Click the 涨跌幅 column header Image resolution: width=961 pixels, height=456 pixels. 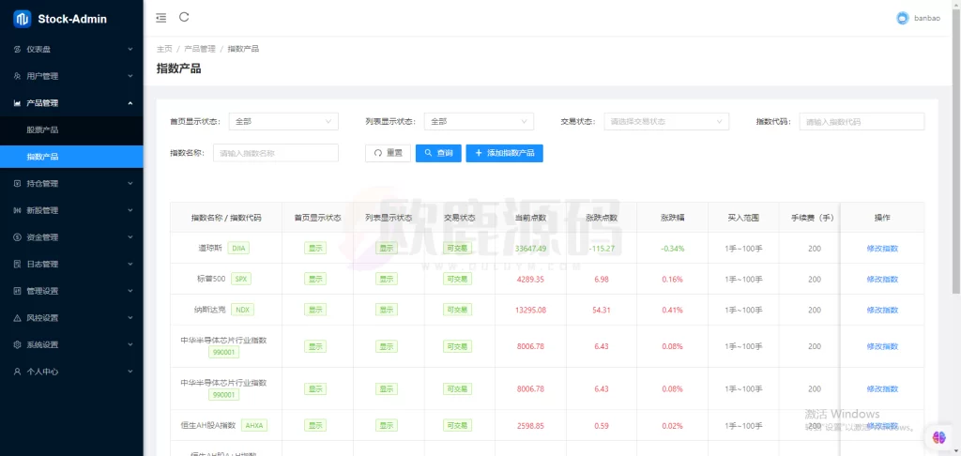click(x=672, y=218)
